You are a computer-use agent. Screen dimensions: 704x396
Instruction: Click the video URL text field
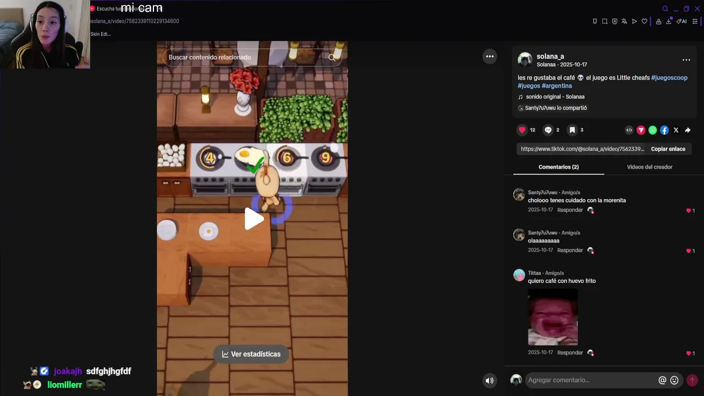pos(582,149)
